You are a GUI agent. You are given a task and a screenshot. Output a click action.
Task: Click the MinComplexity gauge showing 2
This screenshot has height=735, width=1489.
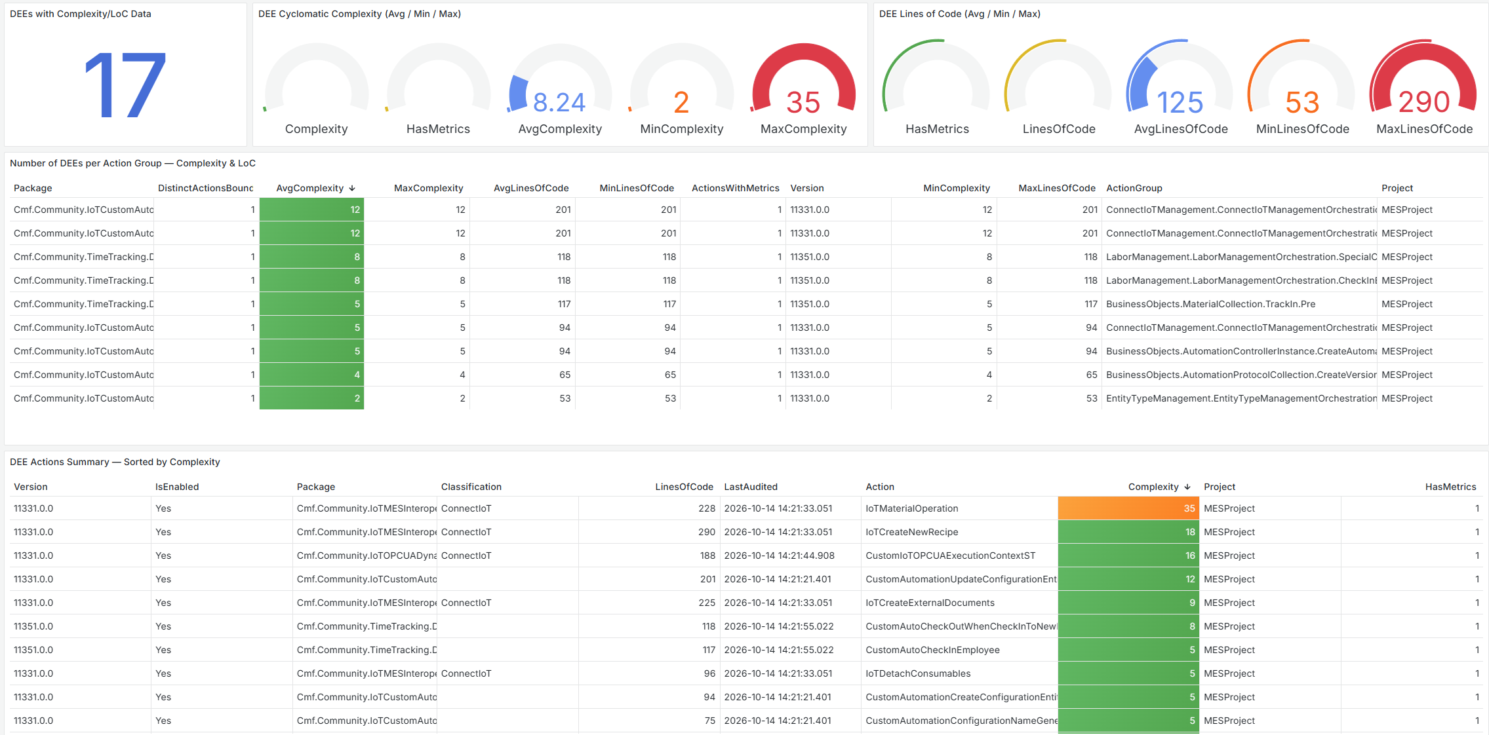point(681,88)
